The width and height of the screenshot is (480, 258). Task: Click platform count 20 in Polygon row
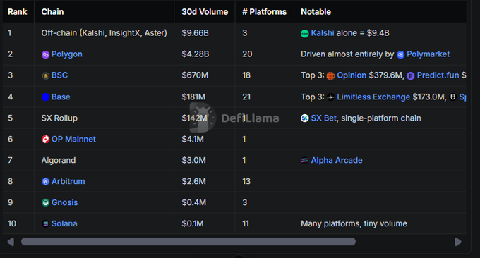pos(247,54)
